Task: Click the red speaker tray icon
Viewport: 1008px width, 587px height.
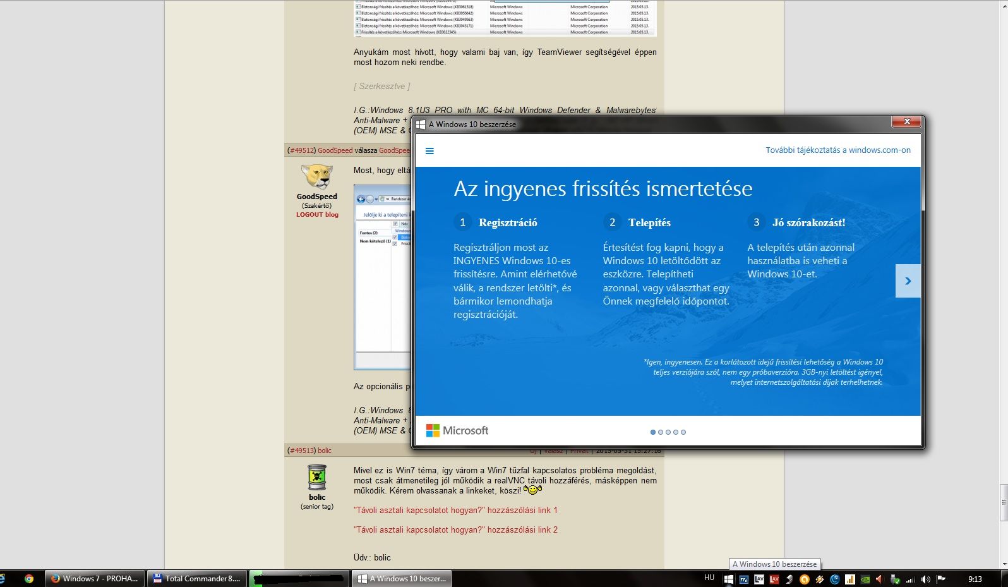Action: (x=880, y=579)
